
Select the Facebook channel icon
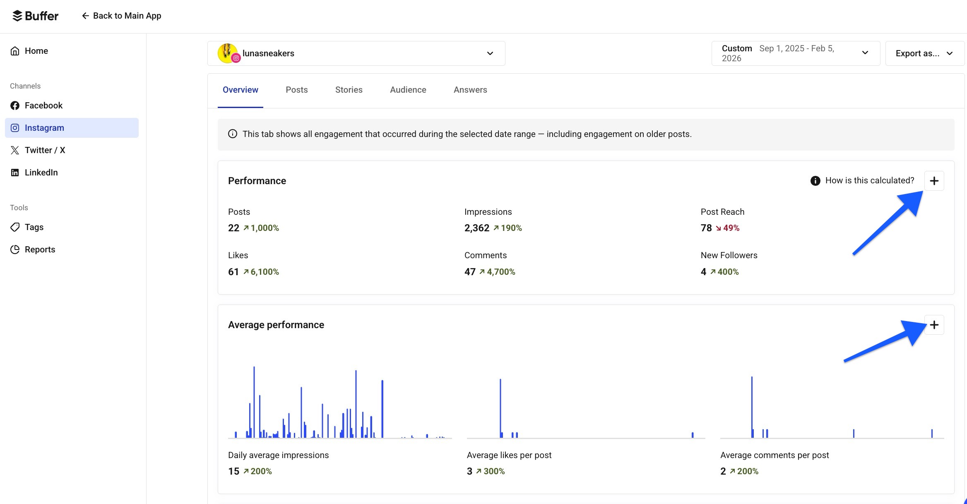point(15,105)
